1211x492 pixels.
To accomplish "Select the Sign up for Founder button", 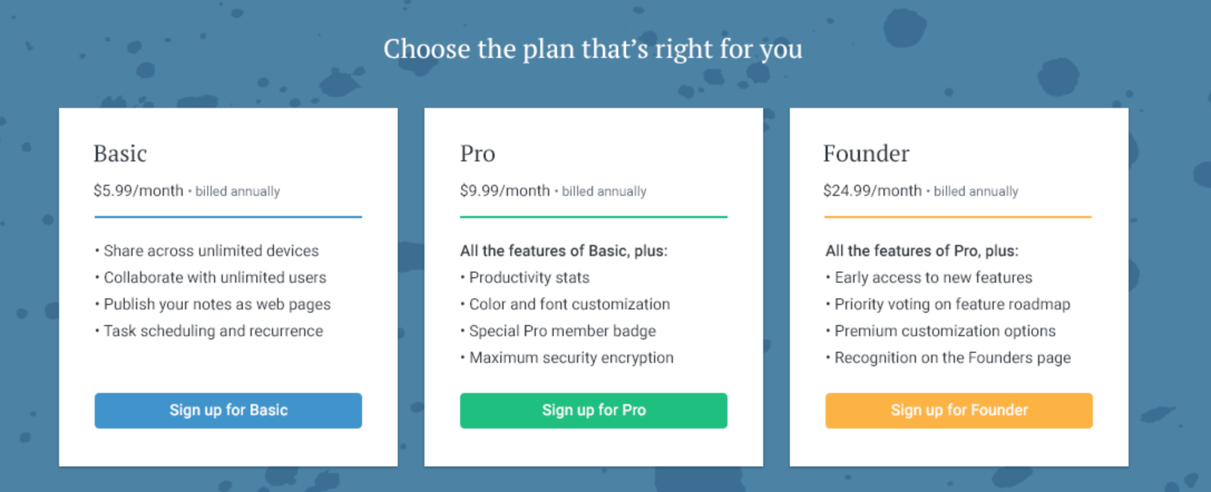I will point(959,411).
